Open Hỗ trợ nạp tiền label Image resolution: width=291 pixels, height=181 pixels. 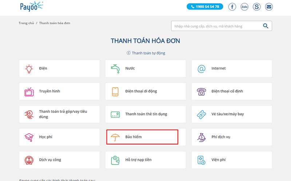pyautogui.click(x=139, y=160)
